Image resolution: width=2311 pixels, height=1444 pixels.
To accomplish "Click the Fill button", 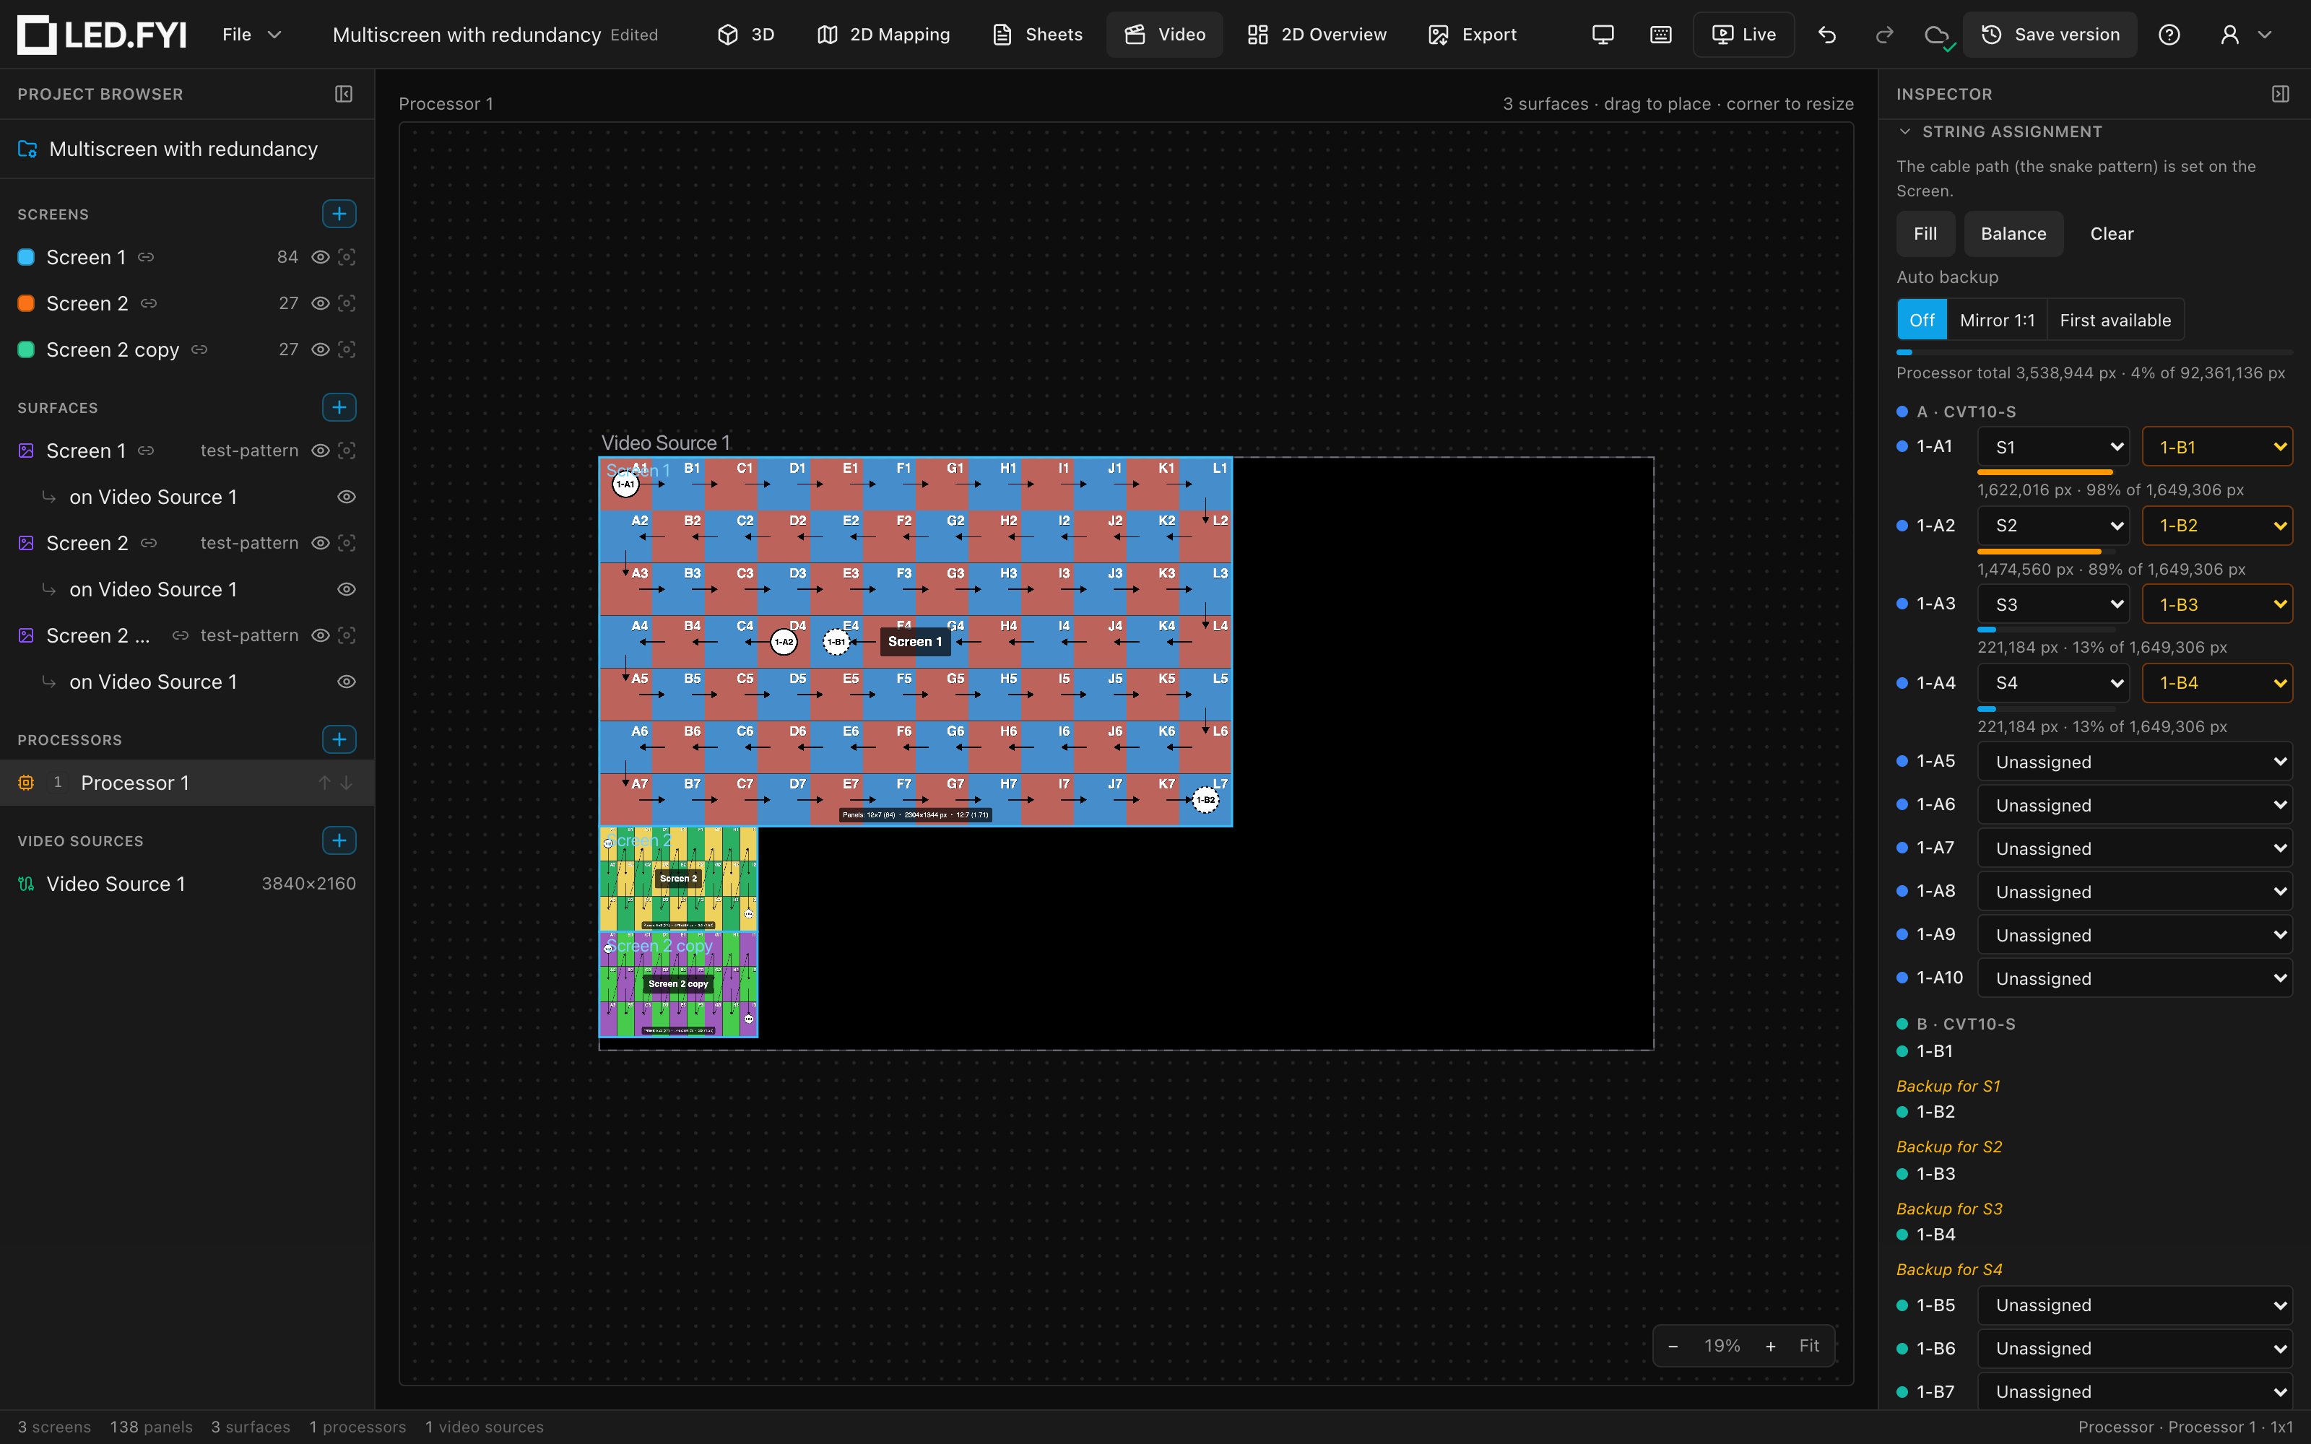I will [1925, 234].
